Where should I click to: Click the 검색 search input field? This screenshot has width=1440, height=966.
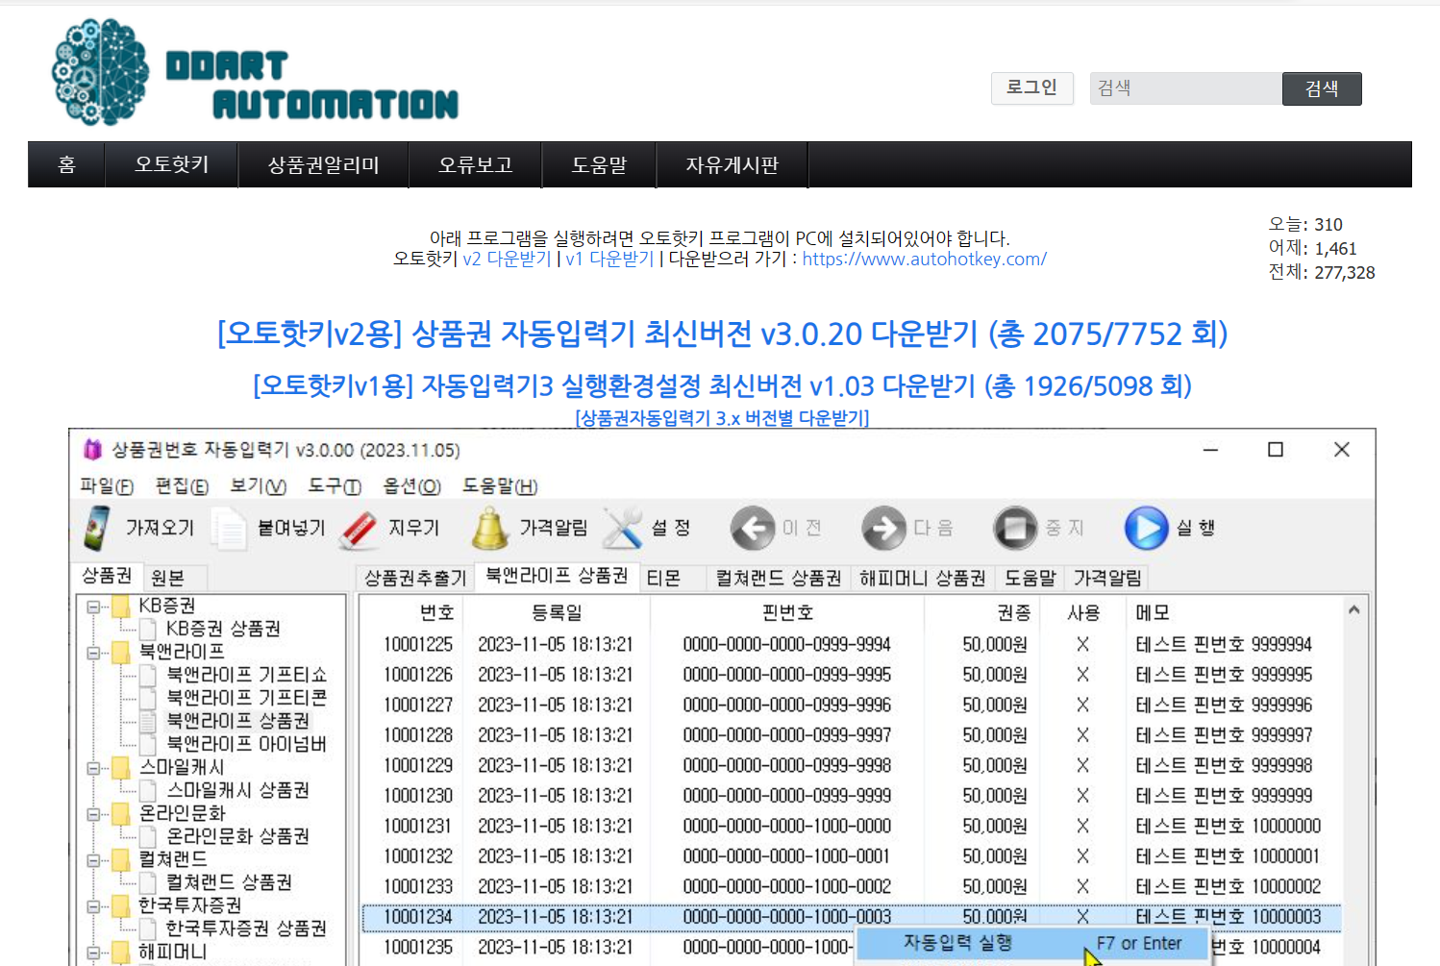pyautogui.click(x=1186, y=88)
